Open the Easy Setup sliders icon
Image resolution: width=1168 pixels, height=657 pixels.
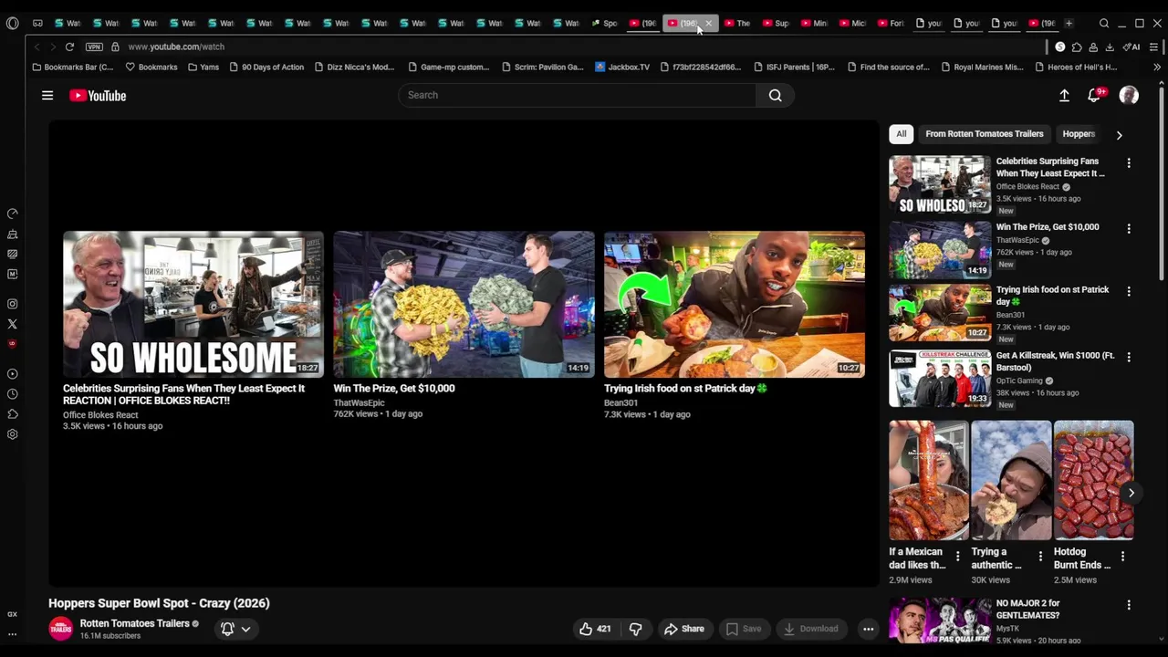click(1153, 47)
